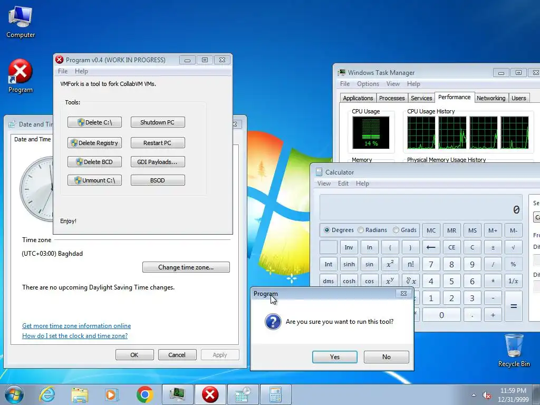Image resolution: width=540 pixels, height=405 pixels.
Task: Open Task Manager Options menu
Action: point(368,84)
